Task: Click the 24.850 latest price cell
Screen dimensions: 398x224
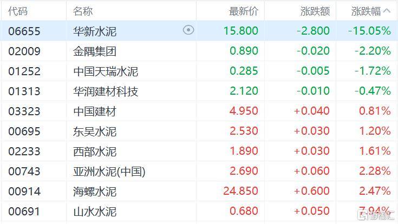Action: pos(240,191)
